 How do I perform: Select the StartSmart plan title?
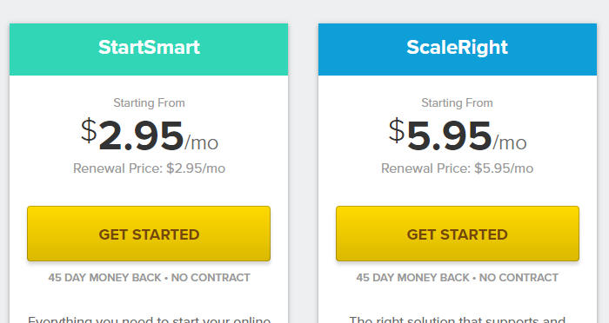(x=149, y=47)
